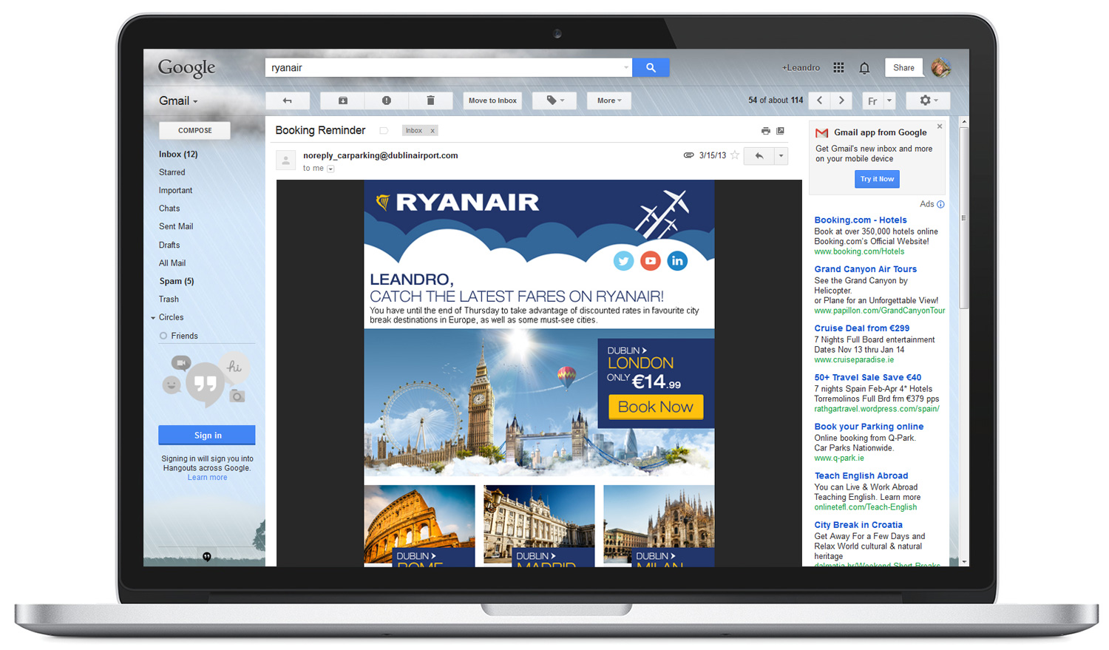Click the blue search magnifier button
This screenshot has height=650, width=1109.
[x=651, y=67]
